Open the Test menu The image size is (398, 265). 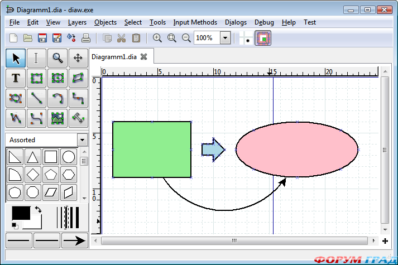310,22
